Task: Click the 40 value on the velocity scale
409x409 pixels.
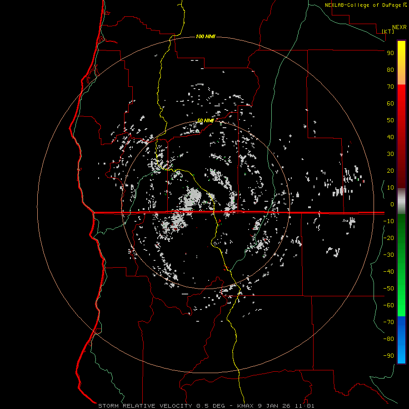Action: tap(390, 137)
